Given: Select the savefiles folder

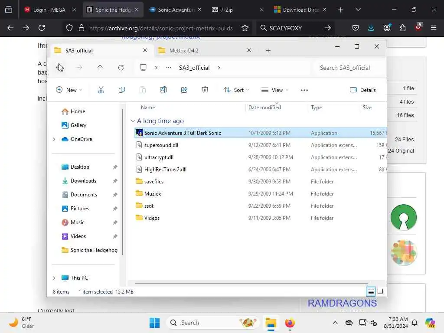Looking at the screenshot, I should [260, 182].
